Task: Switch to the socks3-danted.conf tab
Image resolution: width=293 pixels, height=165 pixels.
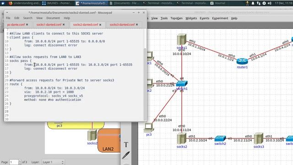Action: (122, 24)
